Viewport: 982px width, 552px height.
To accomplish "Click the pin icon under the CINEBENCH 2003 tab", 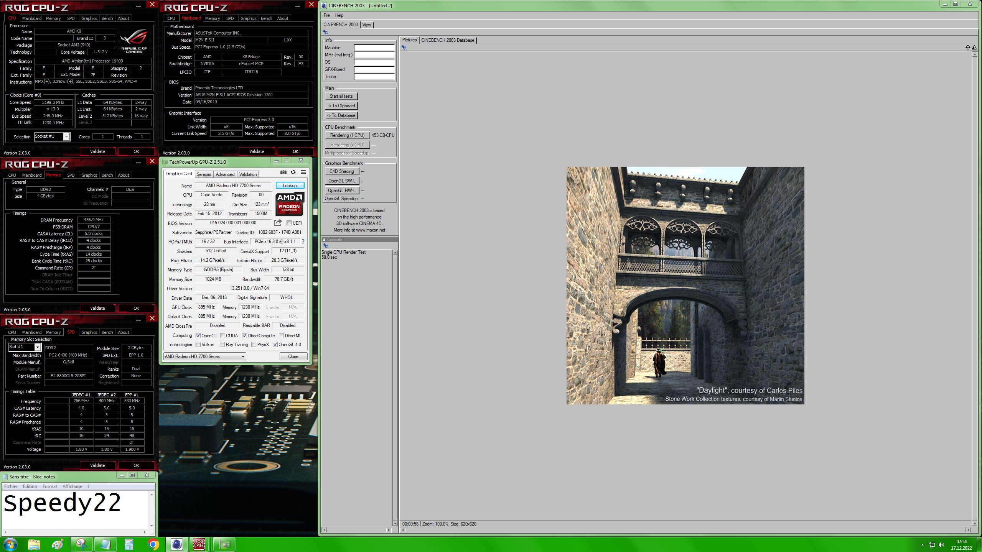I will point(325,32).
